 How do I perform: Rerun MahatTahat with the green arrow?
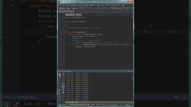click(x=60, y=74)
